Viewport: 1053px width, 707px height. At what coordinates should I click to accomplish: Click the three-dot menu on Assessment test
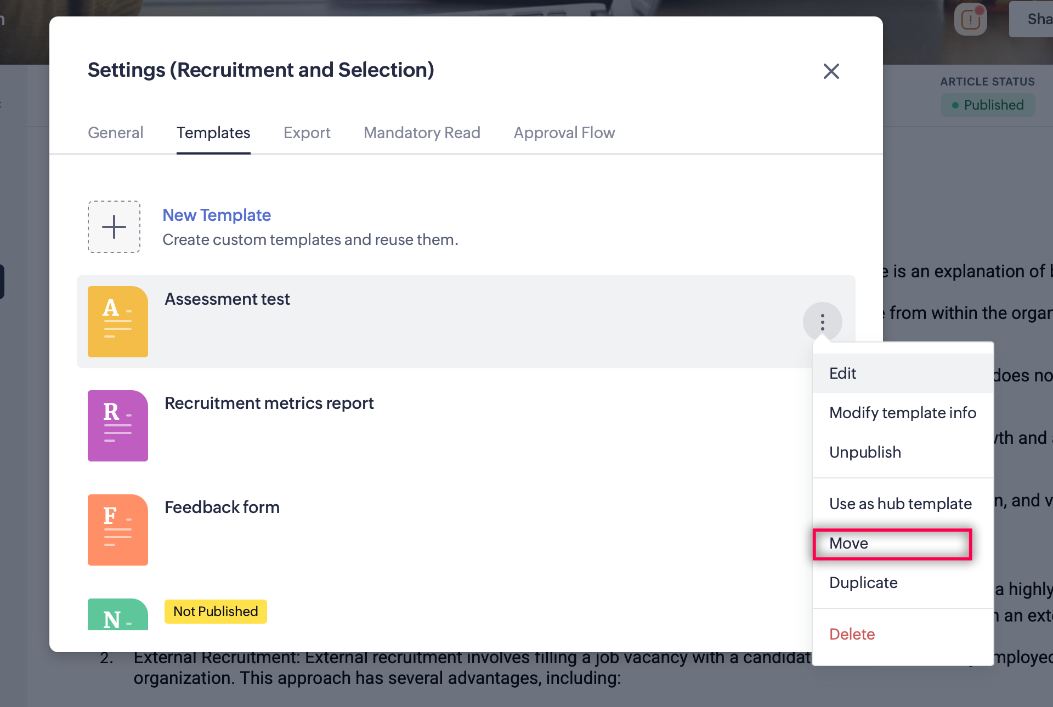point(822,322)
